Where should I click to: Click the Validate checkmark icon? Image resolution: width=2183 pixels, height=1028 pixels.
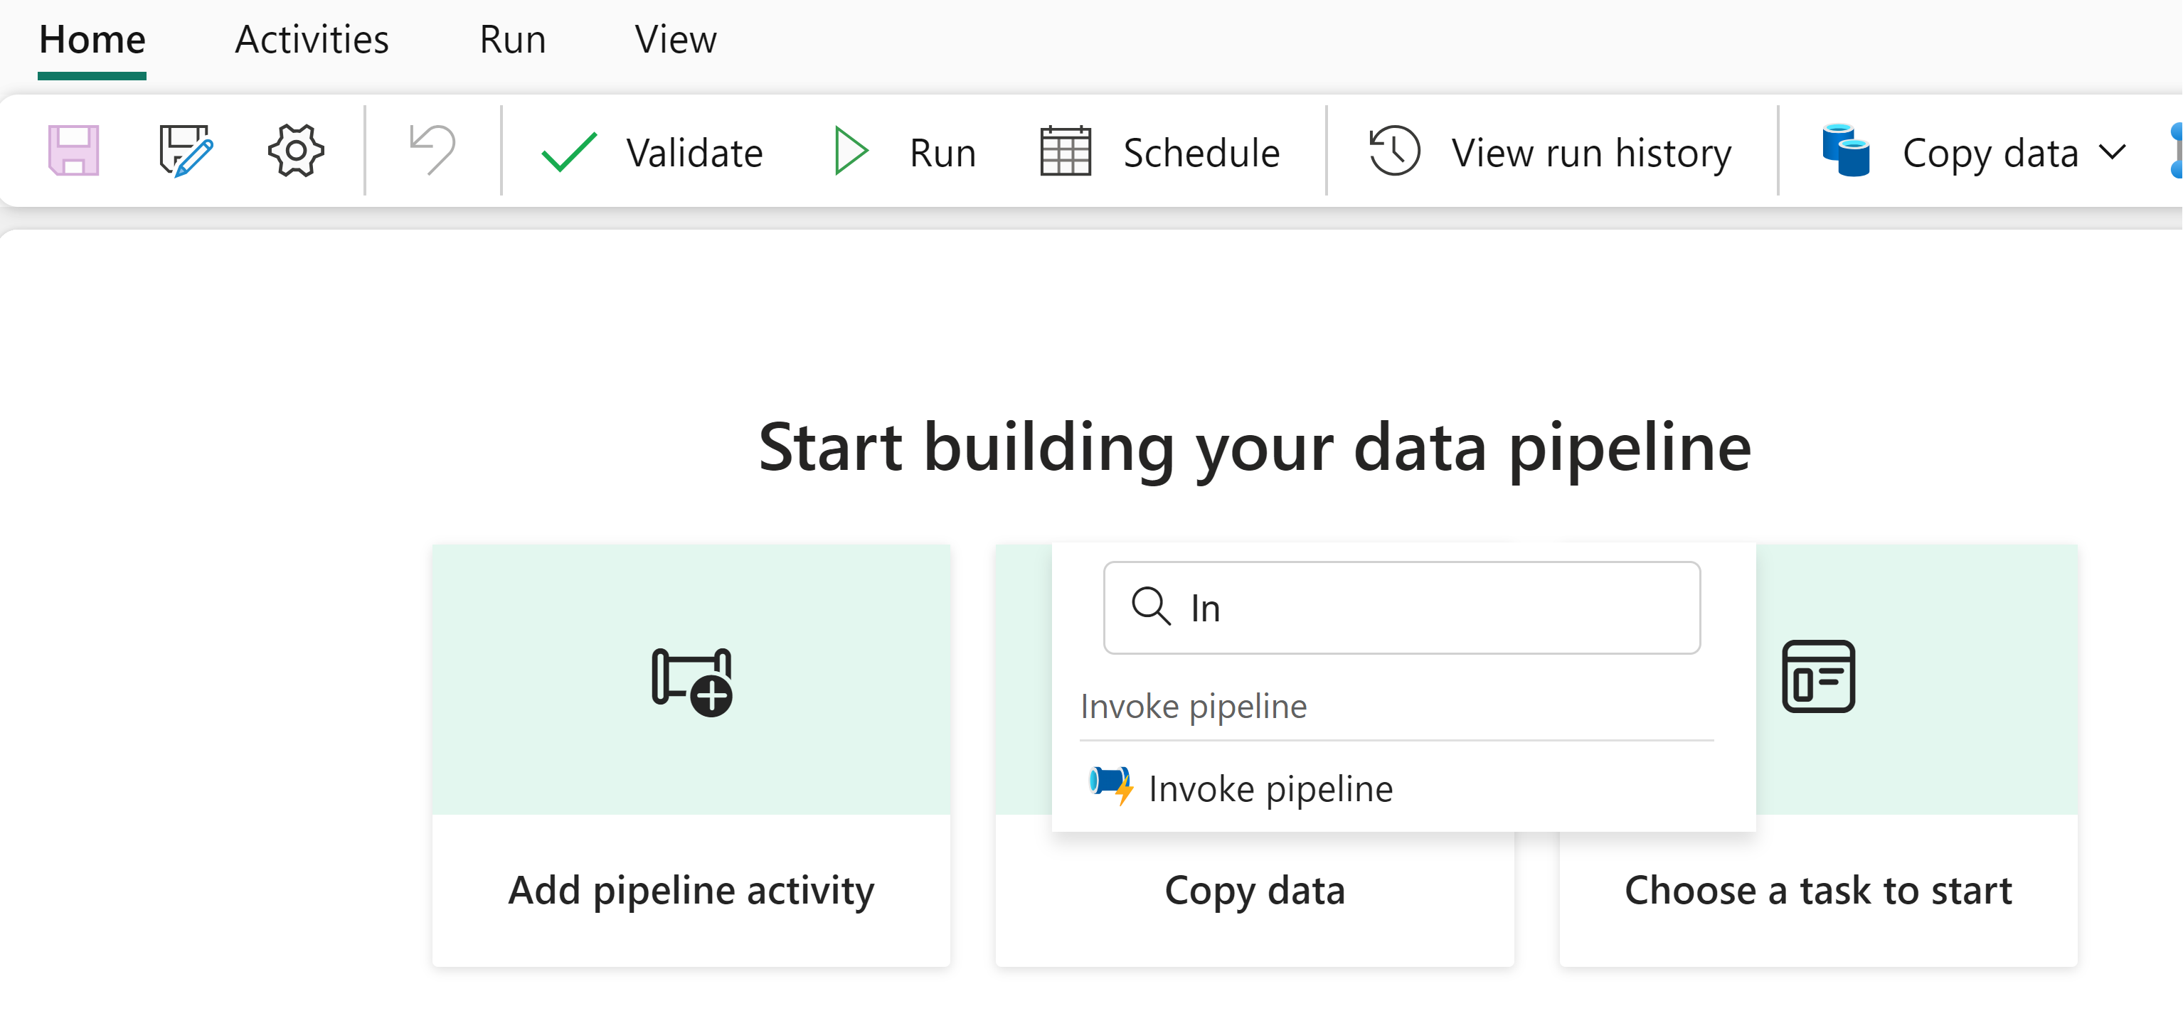point(568,152)
